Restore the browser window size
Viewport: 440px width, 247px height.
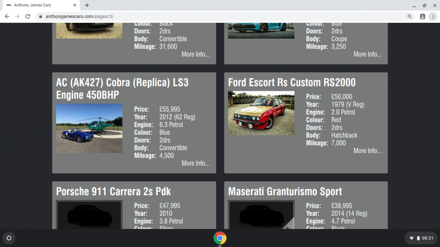point(424,5)
